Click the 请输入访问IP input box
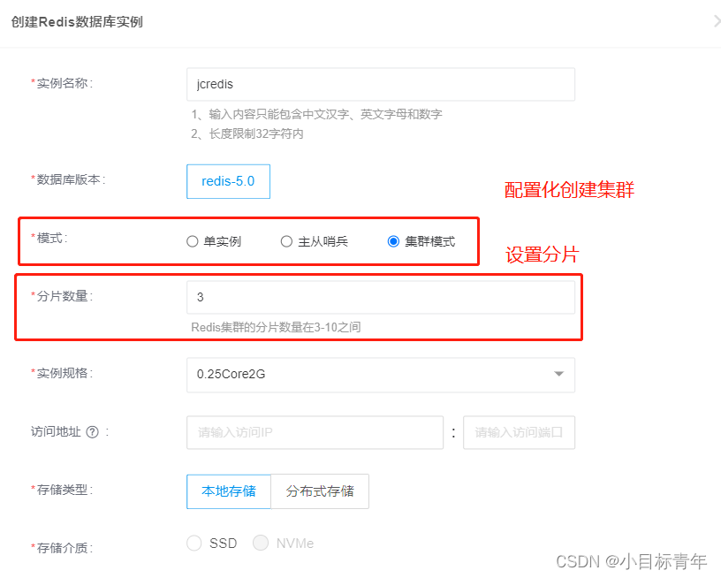The image size is (721, 578). click(x=315, y=432)
